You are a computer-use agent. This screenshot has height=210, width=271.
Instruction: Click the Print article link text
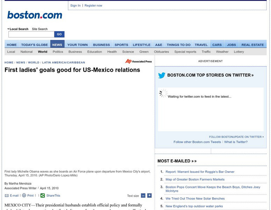(30, 196)
